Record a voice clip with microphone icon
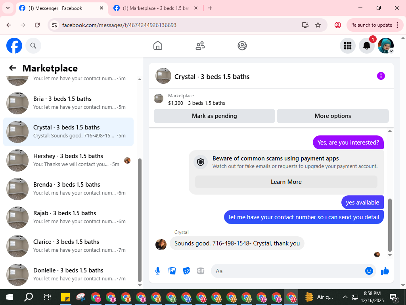Image resolution: width=406 pixels, height=305 pixels. 158,271
